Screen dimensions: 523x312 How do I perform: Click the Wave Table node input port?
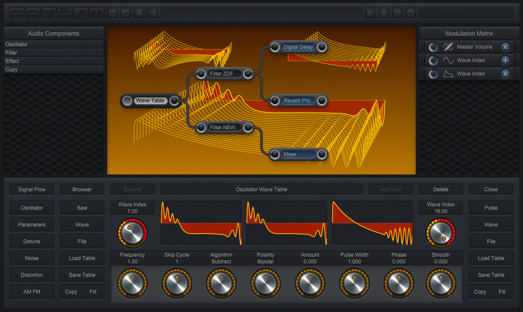[x=127, y=101]
